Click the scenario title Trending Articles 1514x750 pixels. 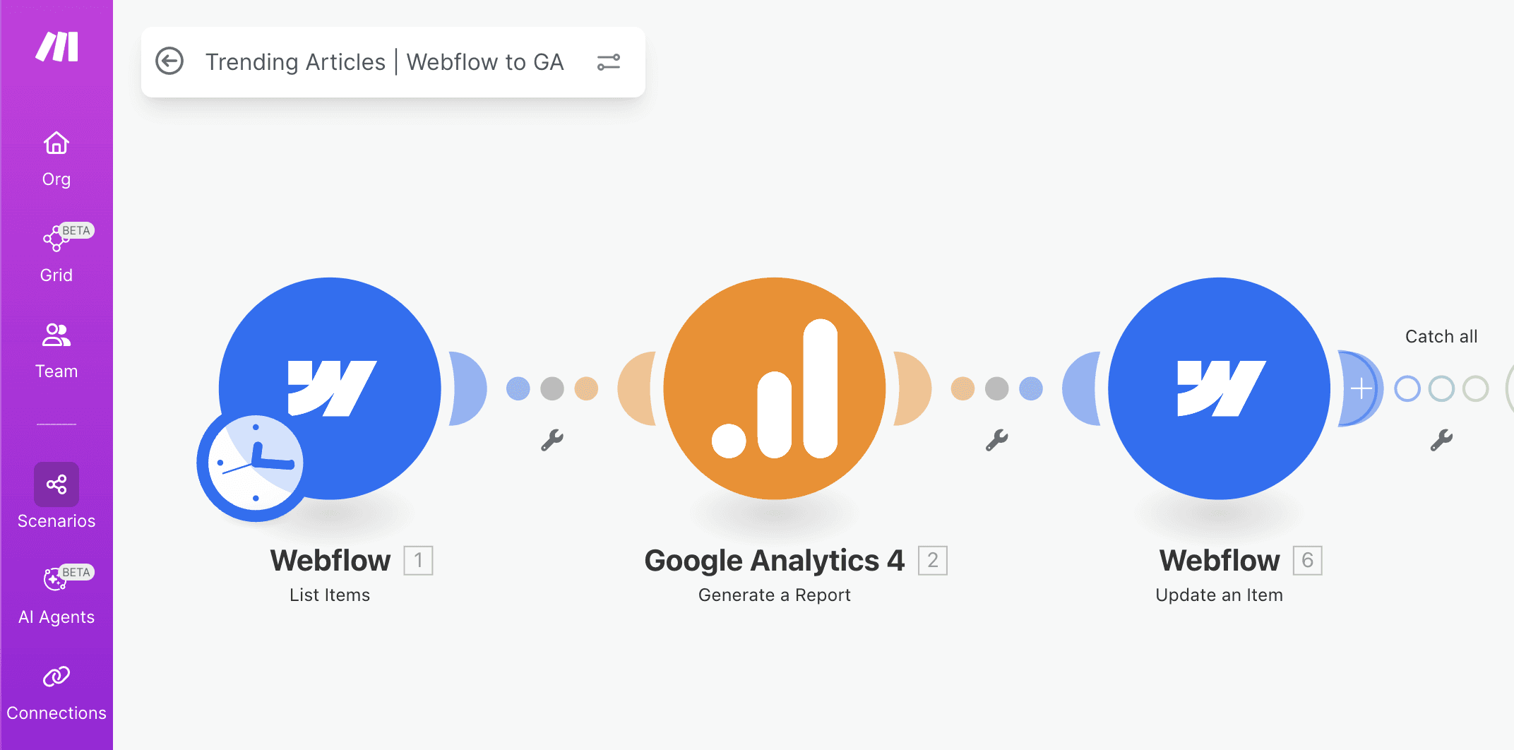pos(297,62)
